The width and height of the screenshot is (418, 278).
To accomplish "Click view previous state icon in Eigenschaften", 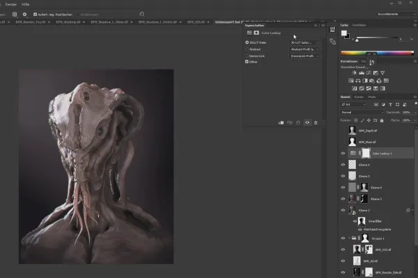I will (290, 122).
